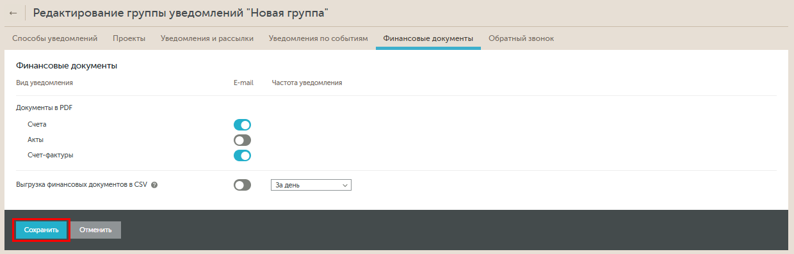The height and width of the screenshot is (254, 794).
Task: Go back using the left arrow icon
Action: coord(13,13)
